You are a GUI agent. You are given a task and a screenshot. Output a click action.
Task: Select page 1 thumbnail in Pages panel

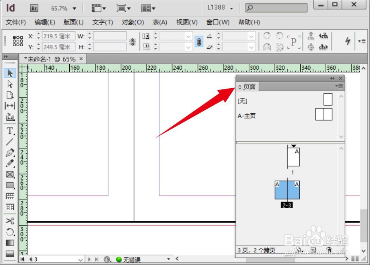tap(293, 157)
